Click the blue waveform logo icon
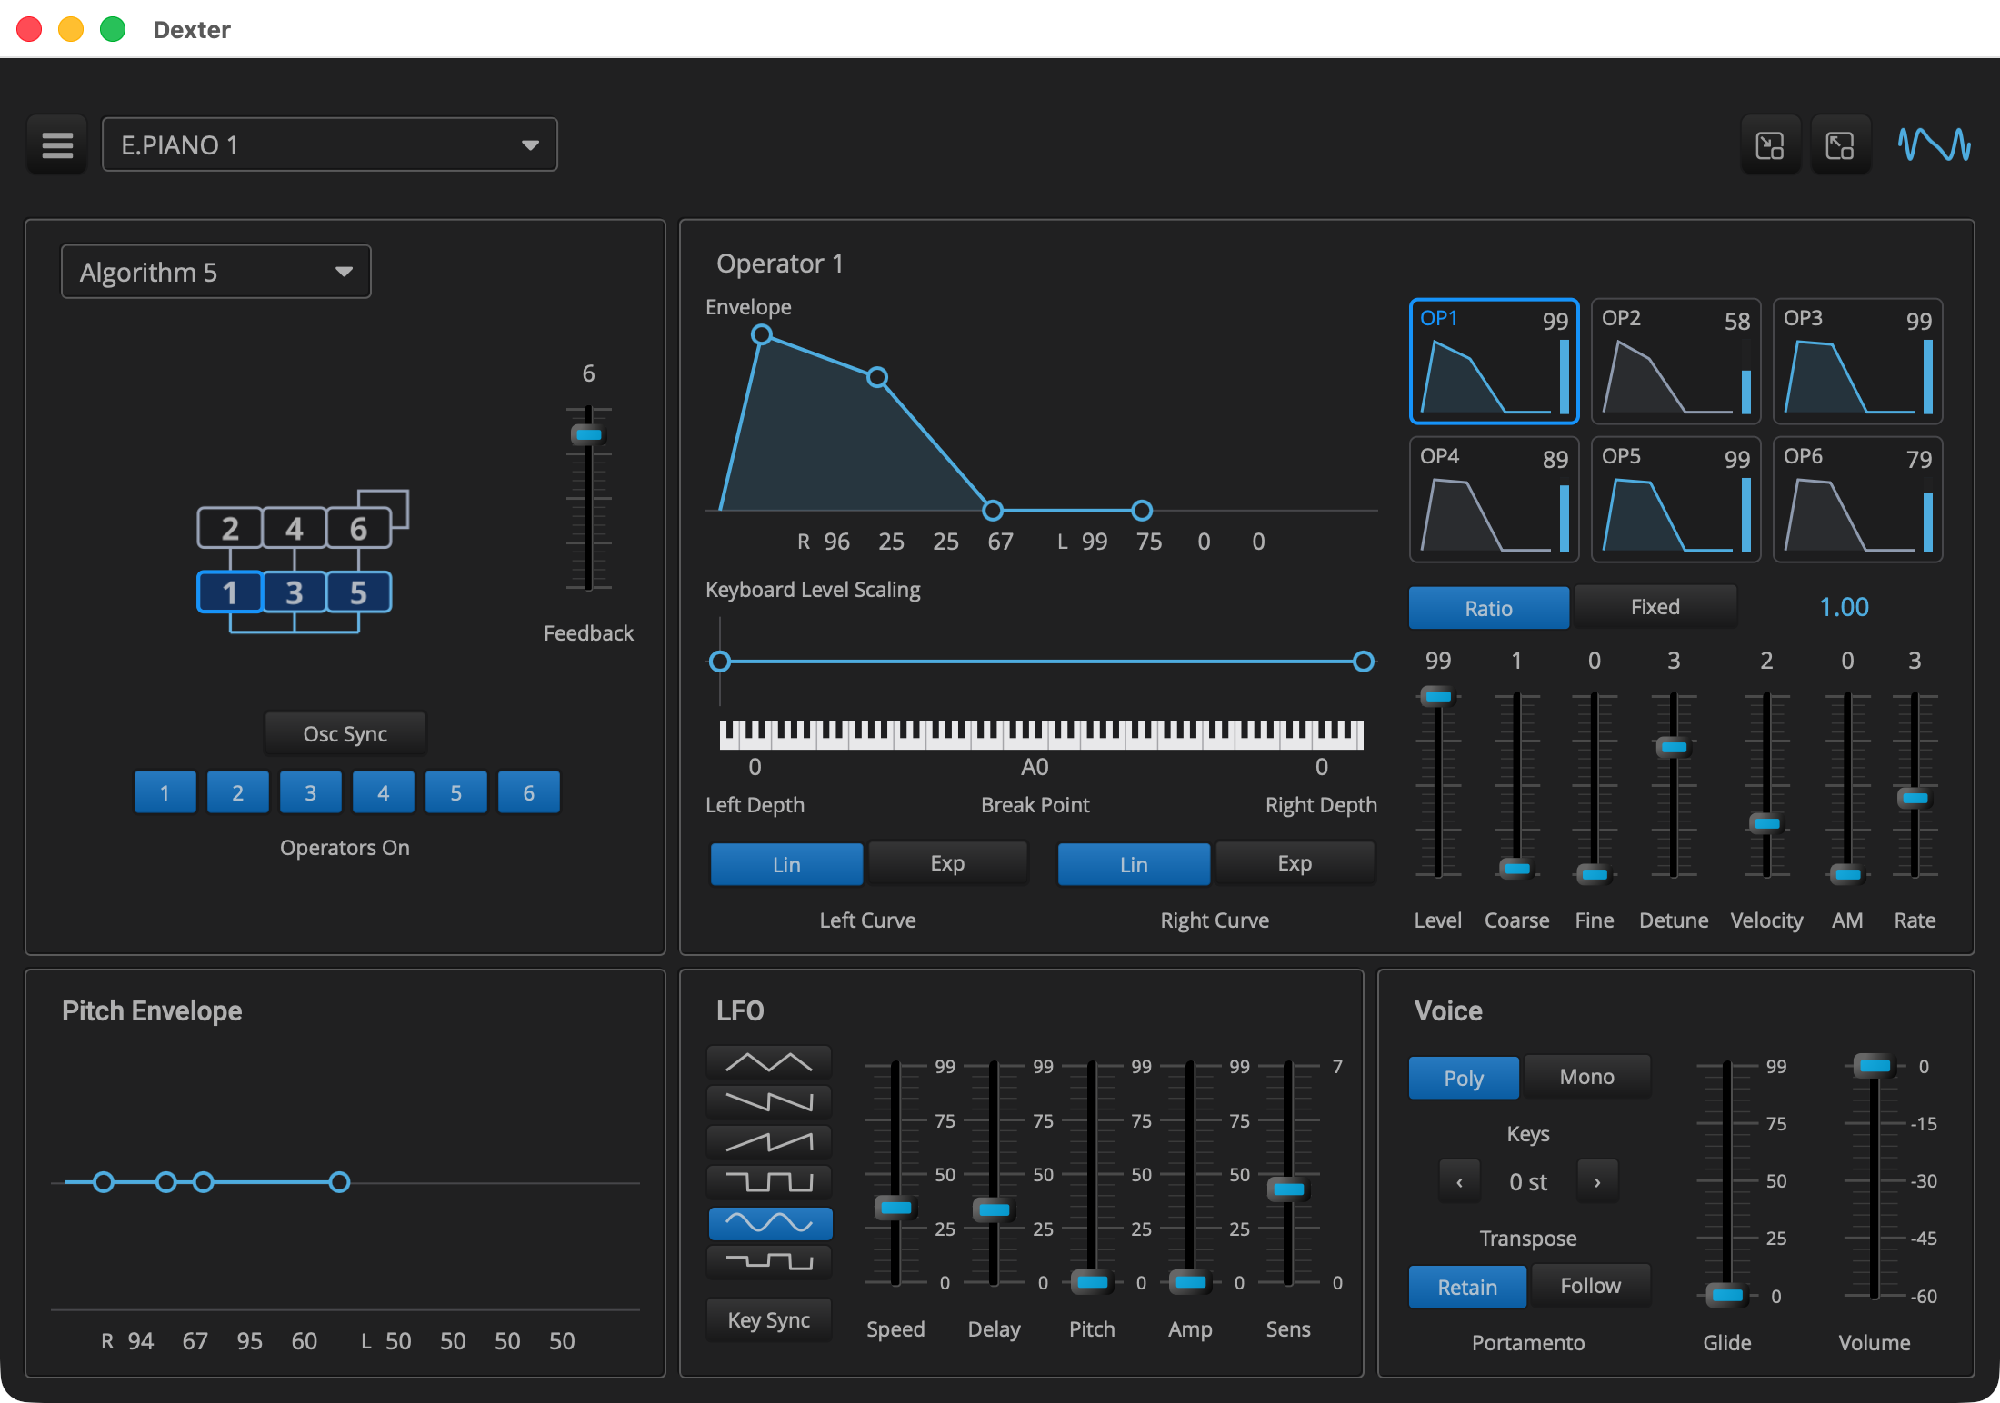 pos(1935,144)
